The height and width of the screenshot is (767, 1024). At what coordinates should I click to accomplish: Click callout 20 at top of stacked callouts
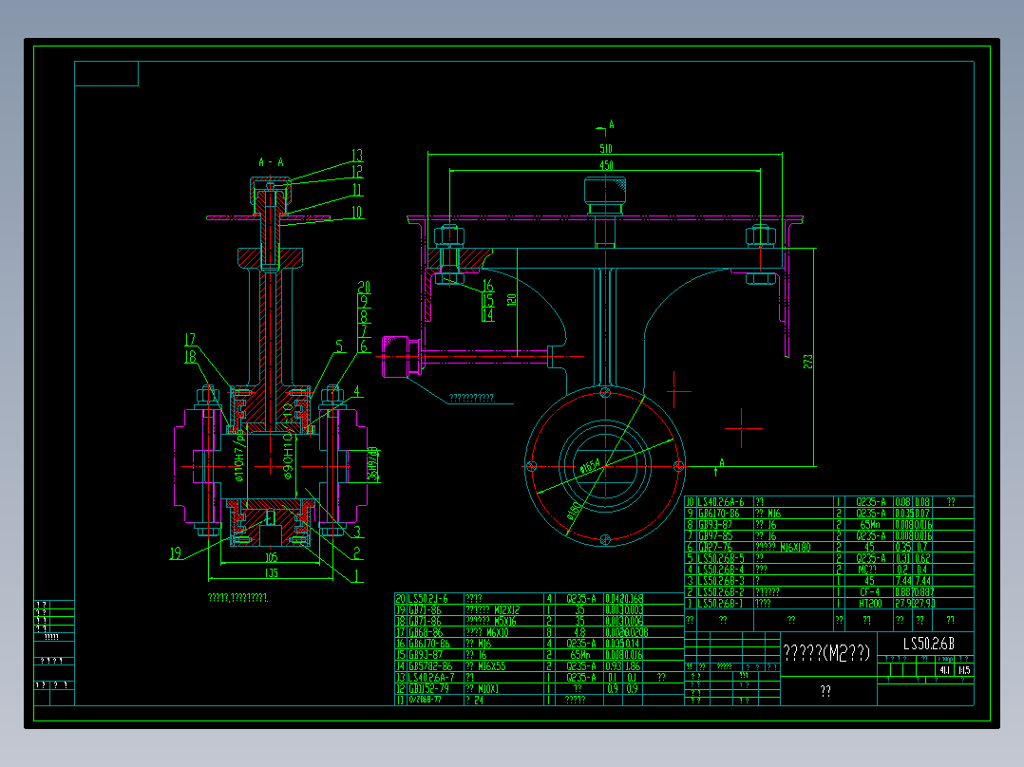[365, 288]
